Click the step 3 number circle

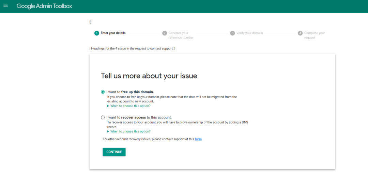[x=232, y=33]
